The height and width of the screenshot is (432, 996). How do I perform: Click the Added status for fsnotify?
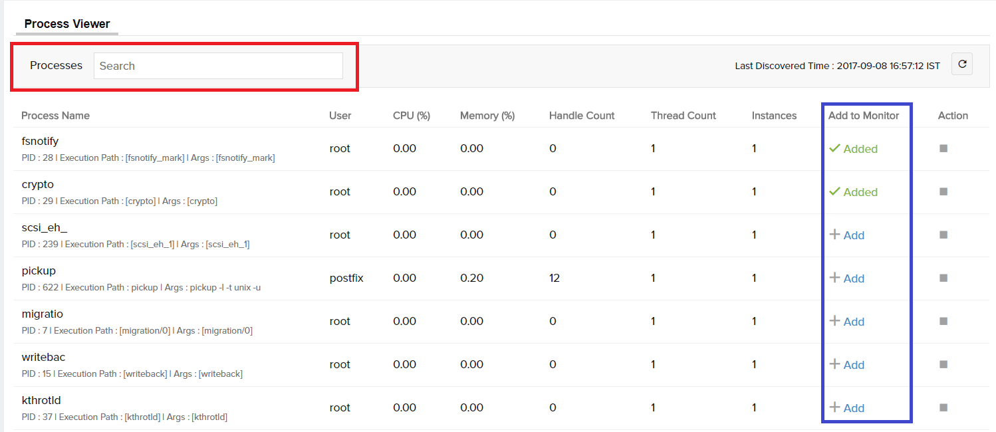coord(854,149)
